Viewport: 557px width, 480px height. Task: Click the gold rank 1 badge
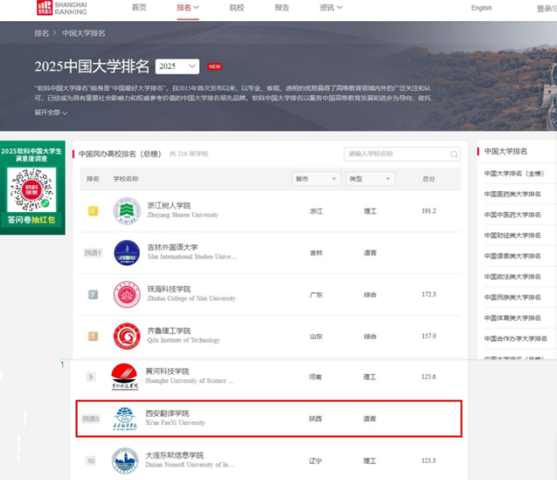(93, 211)
